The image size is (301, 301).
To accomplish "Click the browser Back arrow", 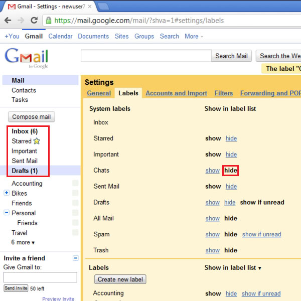I will (8, 20).
